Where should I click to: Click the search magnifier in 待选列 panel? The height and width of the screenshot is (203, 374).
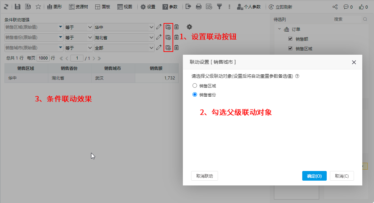(365, 19)
